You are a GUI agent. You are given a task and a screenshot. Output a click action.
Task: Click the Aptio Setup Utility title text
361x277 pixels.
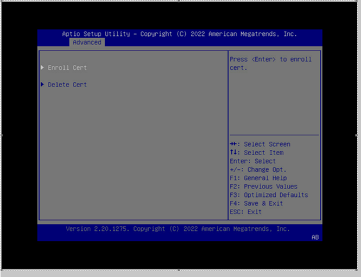point(180,34)
